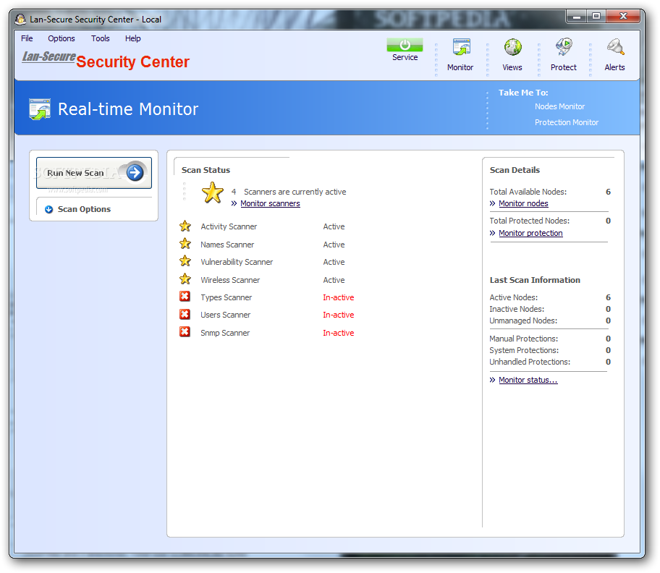
Task: Open the Monitor toolbar icon
Action: [x=461, y=47]
